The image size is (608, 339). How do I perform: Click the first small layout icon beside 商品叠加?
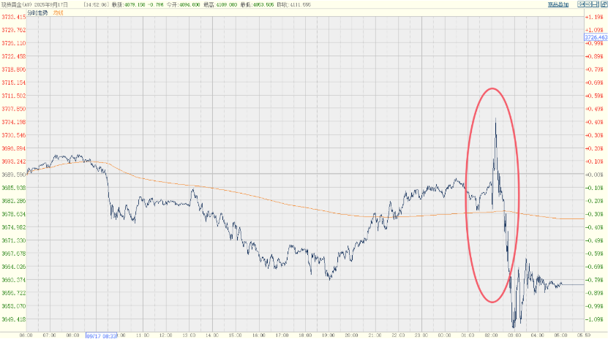coord(581,4)
